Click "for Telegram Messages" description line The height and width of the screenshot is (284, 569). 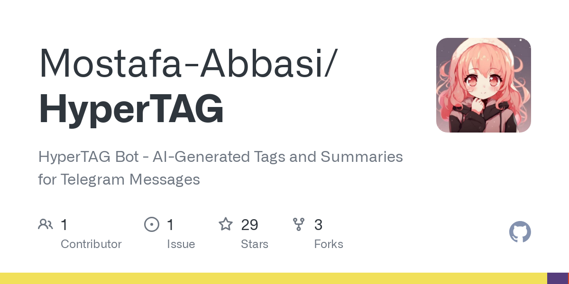click(x=119, y=180)
